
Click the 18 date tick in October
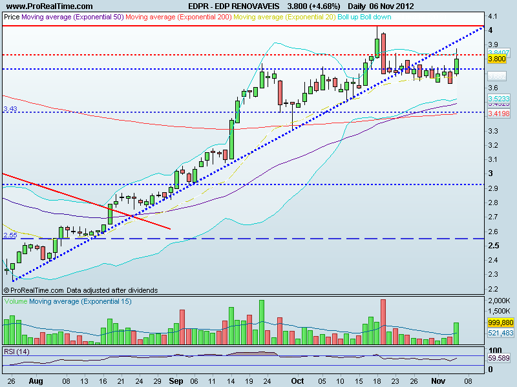pos(377,381)
